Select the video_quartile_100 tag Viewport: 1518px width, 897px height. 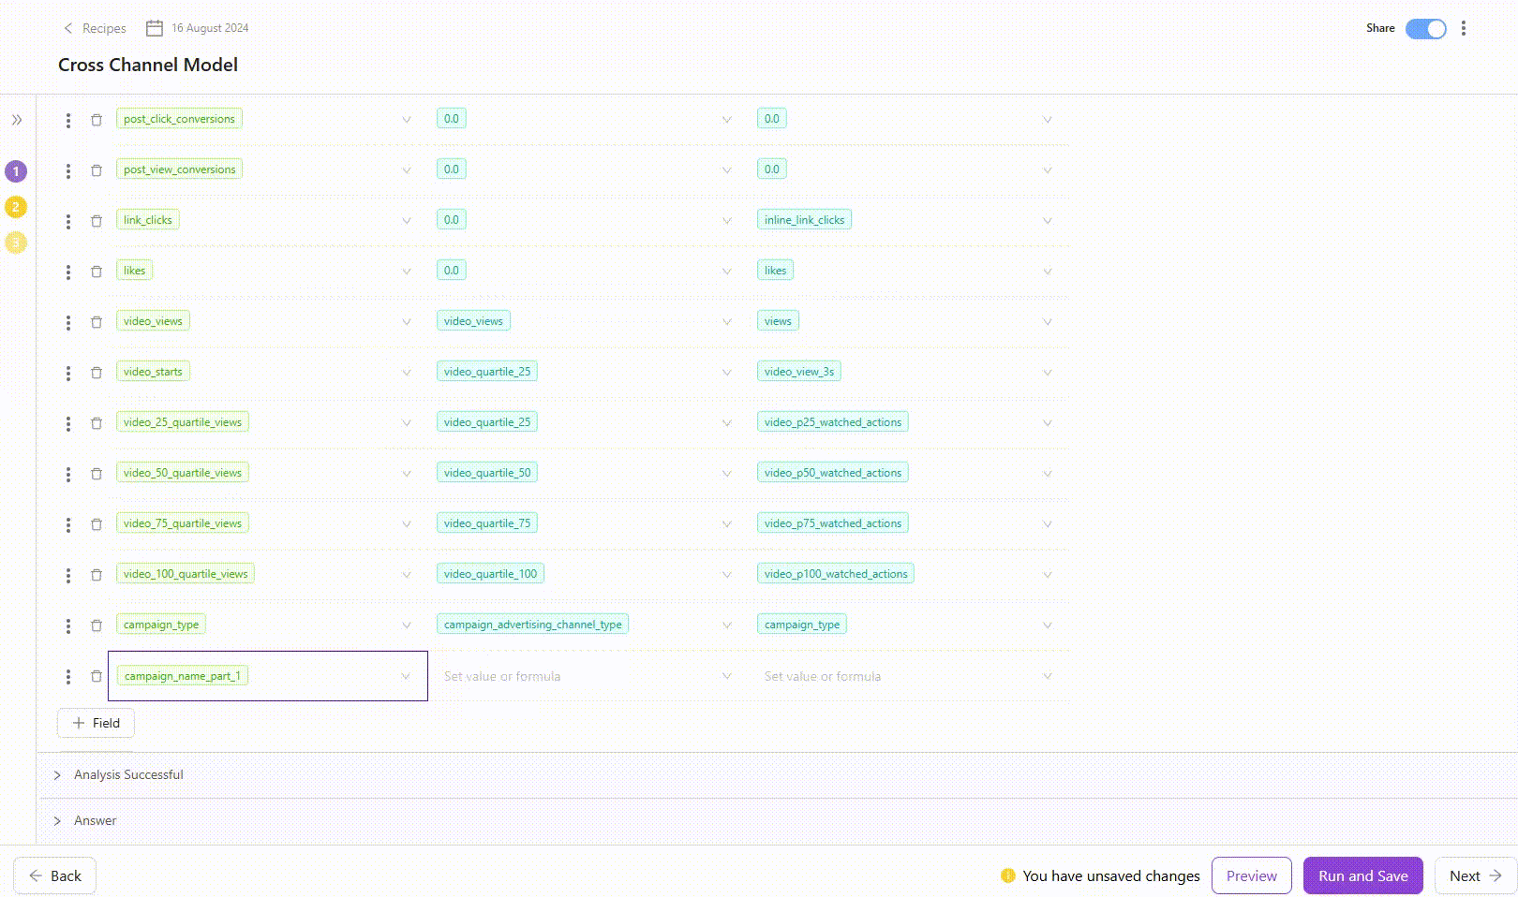click(490, 574)
